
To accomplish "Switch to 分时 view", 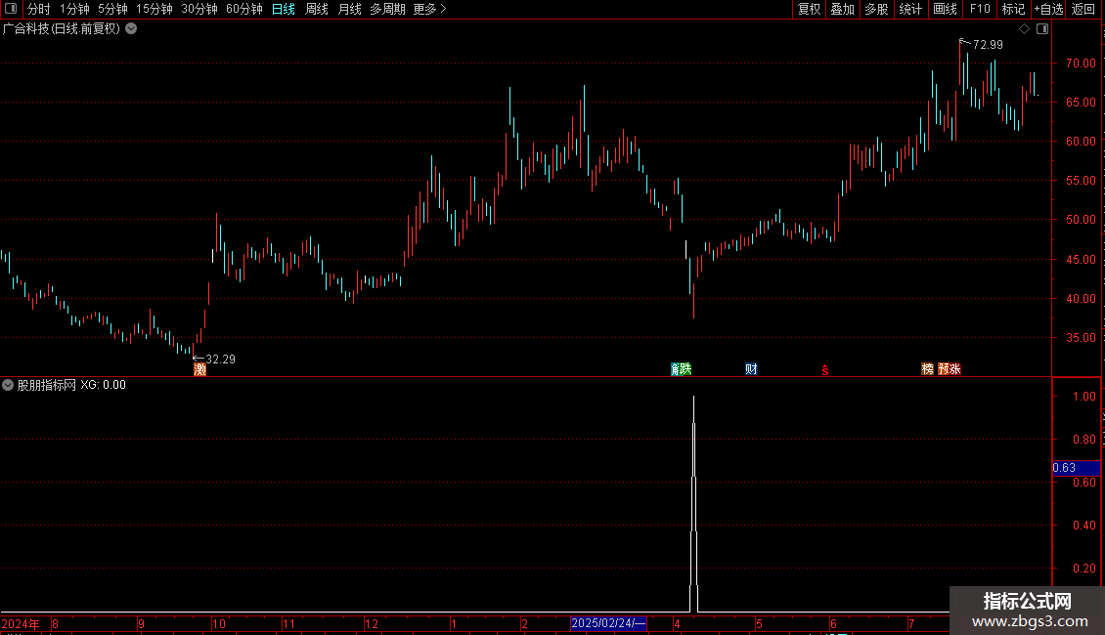I will (39, 9).
